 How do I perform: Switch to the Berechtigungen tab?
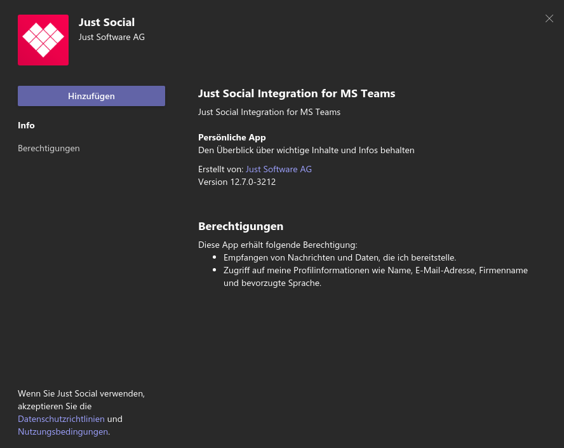[48, 148]
